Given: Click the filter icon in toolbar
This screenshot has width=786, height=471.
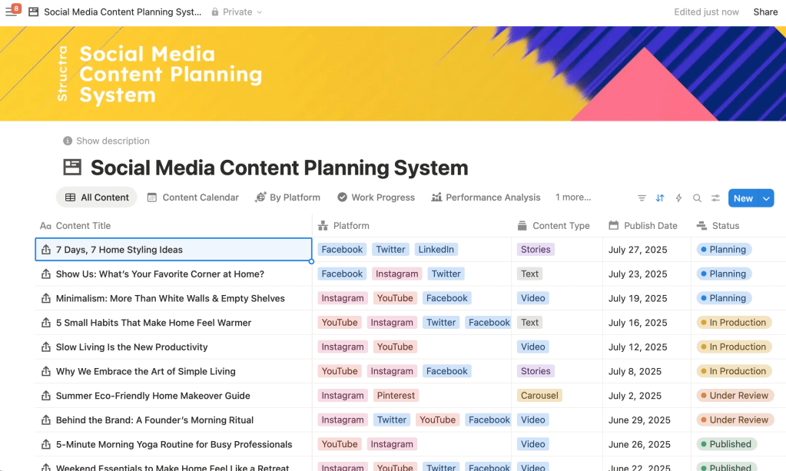Looking at the screenshot, I should coord(642,198).
